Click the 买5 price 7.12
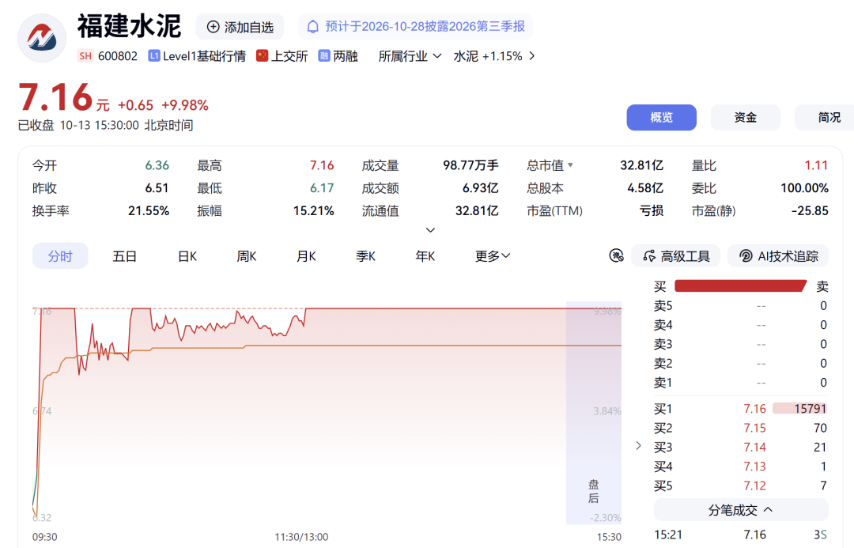 coord(754,486)
